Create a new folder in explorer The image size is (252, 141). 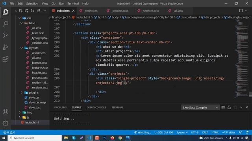26,11
